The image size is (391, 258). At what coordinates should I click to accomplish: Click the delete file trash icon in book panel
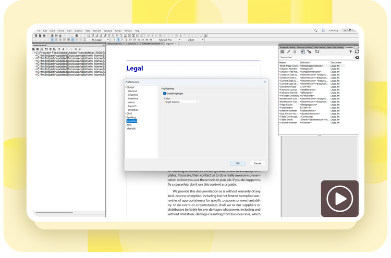coord(51,49)
